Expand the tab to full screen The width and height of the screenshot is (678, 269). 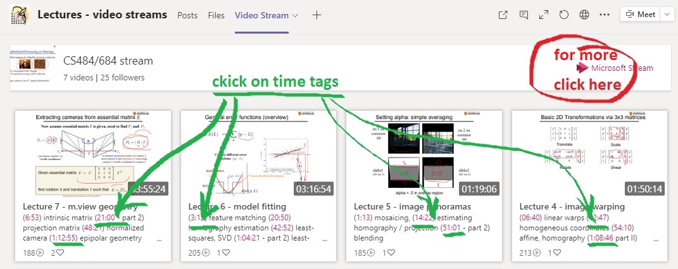point(543,15)
